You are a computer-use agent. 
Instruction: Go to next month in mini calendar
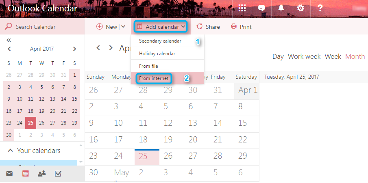pyautogui.click(x=74, y=49)
